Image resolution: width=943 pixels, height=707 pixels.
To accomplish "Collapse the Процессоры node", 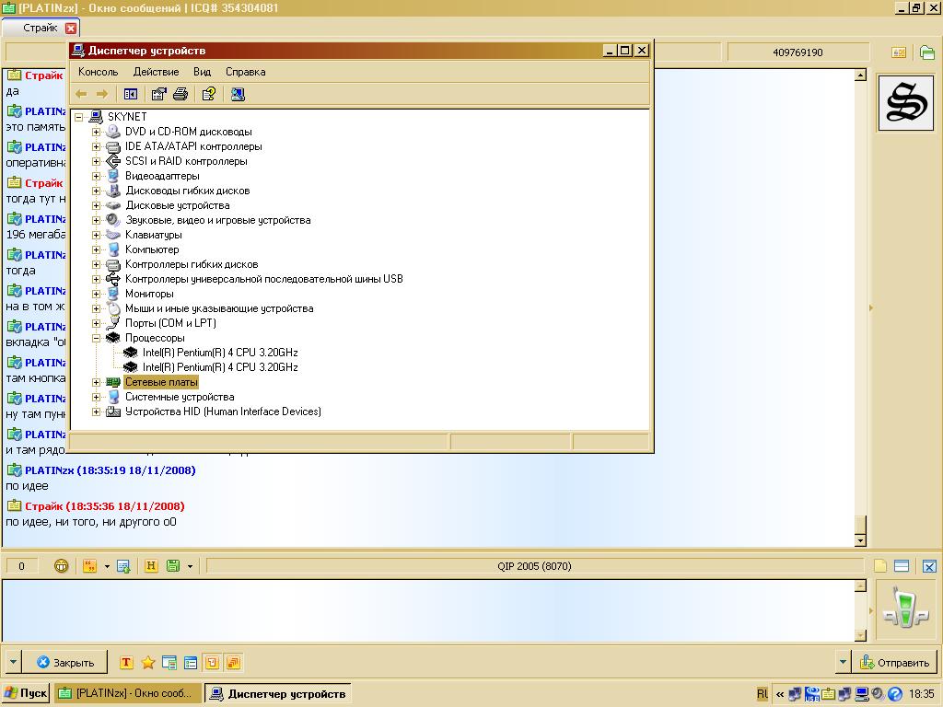I will pyautogui.click(x=96, y=338).
